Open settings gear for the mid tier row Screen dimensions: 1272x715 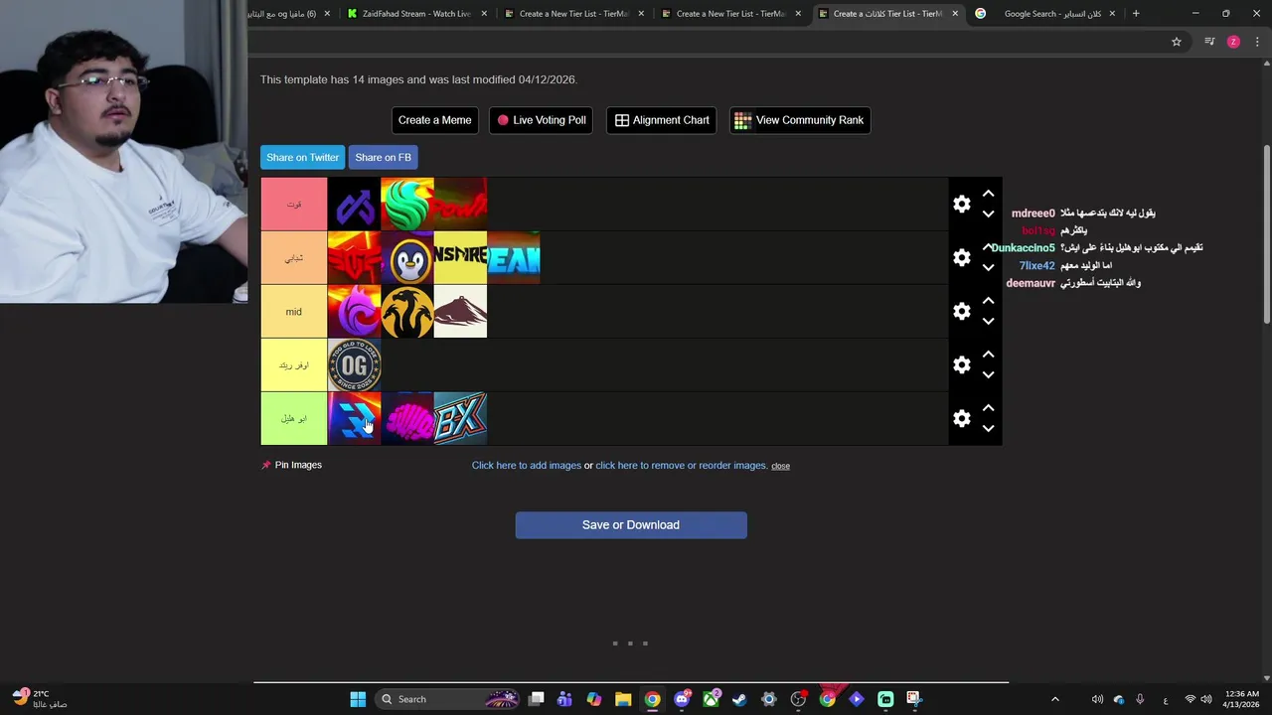961,311
